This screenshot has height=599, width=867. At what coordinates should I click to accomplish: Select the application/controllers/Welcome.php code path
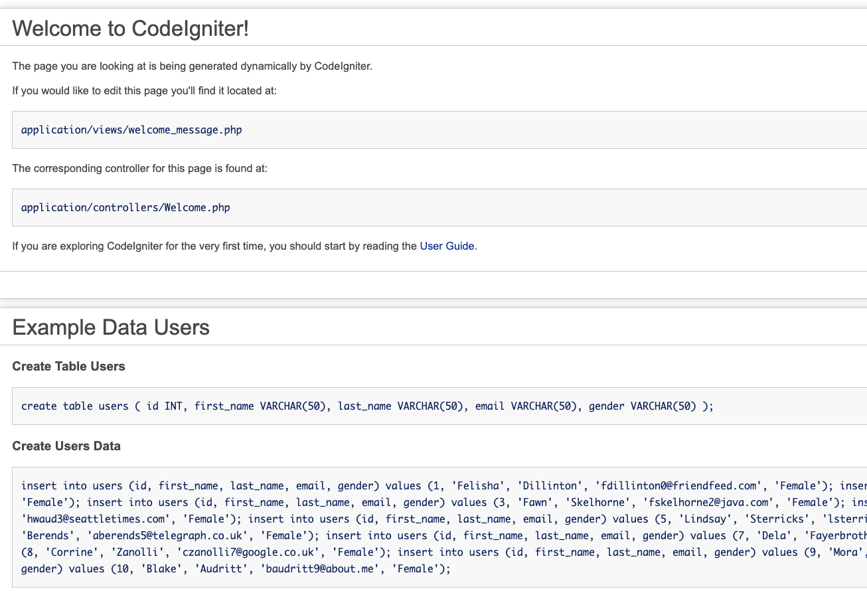point(125,207)
